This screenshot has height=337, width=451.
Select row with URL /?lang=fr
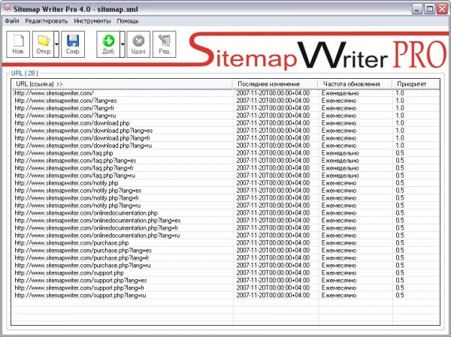pyautogui.click(x=226, y=108)
